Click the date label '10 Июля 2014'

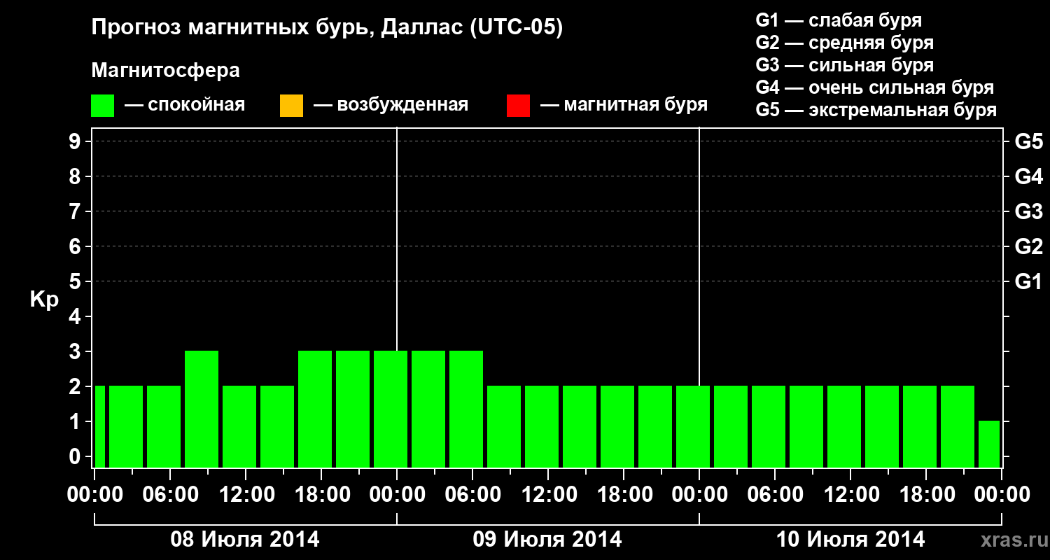tap(850, 540)
